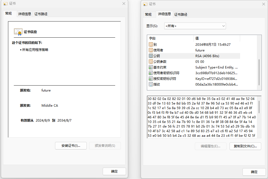Open 证书路径 tab in left dialog

click(x=41, y=14)
